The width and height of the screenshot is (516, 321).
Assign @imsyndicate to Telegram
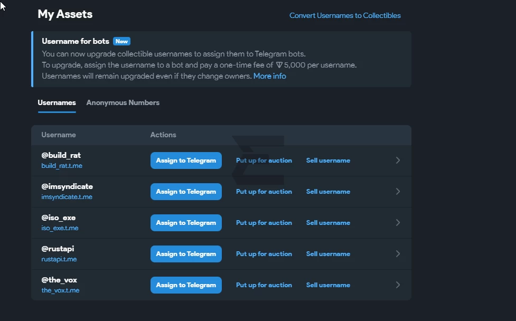coord(186,192)
